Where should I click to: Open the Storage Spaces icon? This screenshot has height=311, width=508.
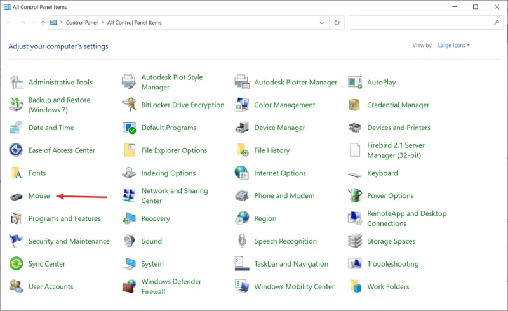355,241
